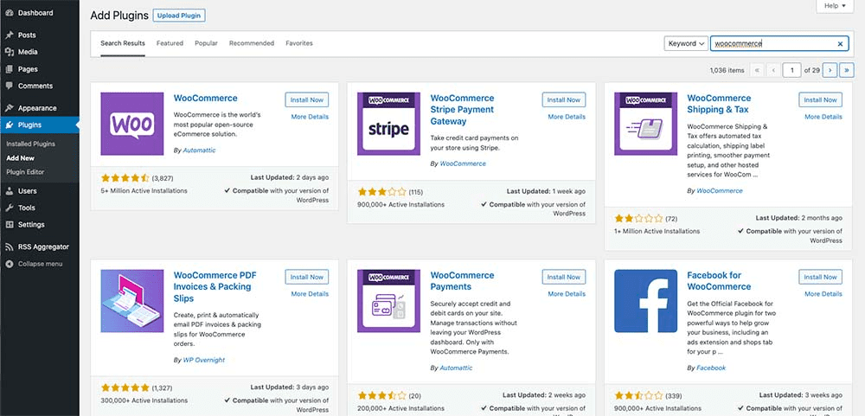Click the WP Overnight author link
The image size is (865, 416).
[203, 360]
